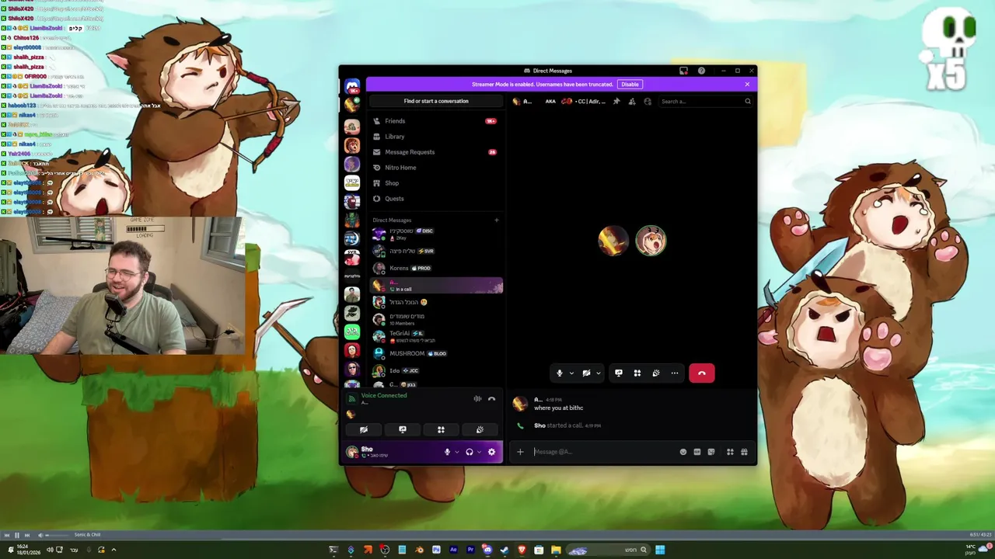Open Steam from the taskbar
The image size is (995, 559).
504,550
